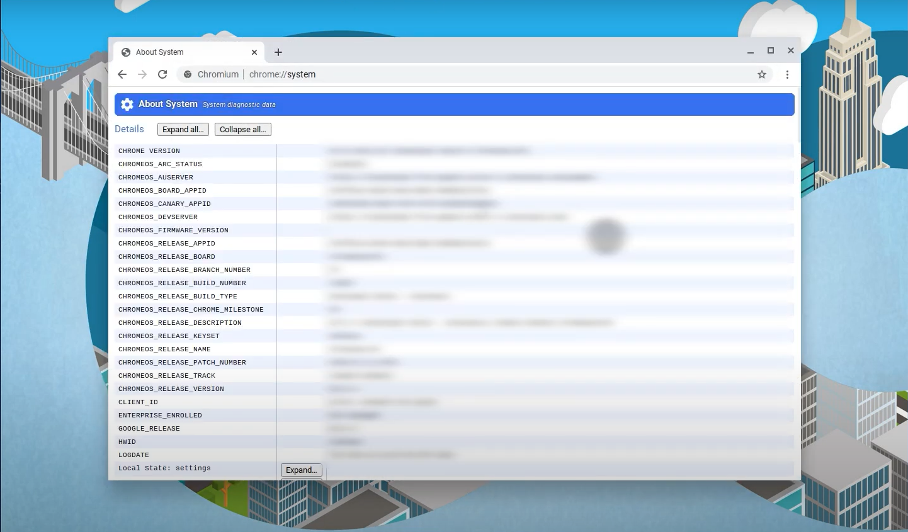Select CHROMEOS_RELEASE_VERSION label

[x=171, y=389]
